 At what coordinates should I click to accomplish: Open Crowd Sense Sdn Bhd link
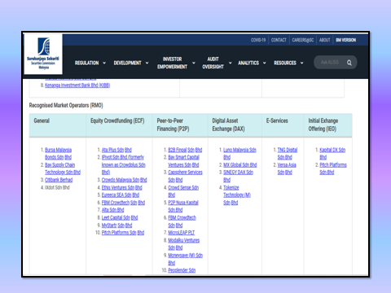(183, 191)
